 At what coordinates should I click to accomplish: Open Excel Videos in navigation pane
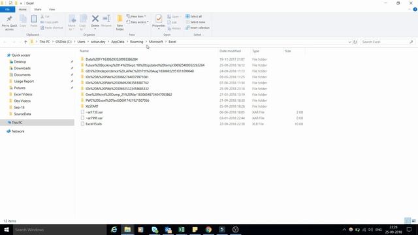tap(23, 94)
